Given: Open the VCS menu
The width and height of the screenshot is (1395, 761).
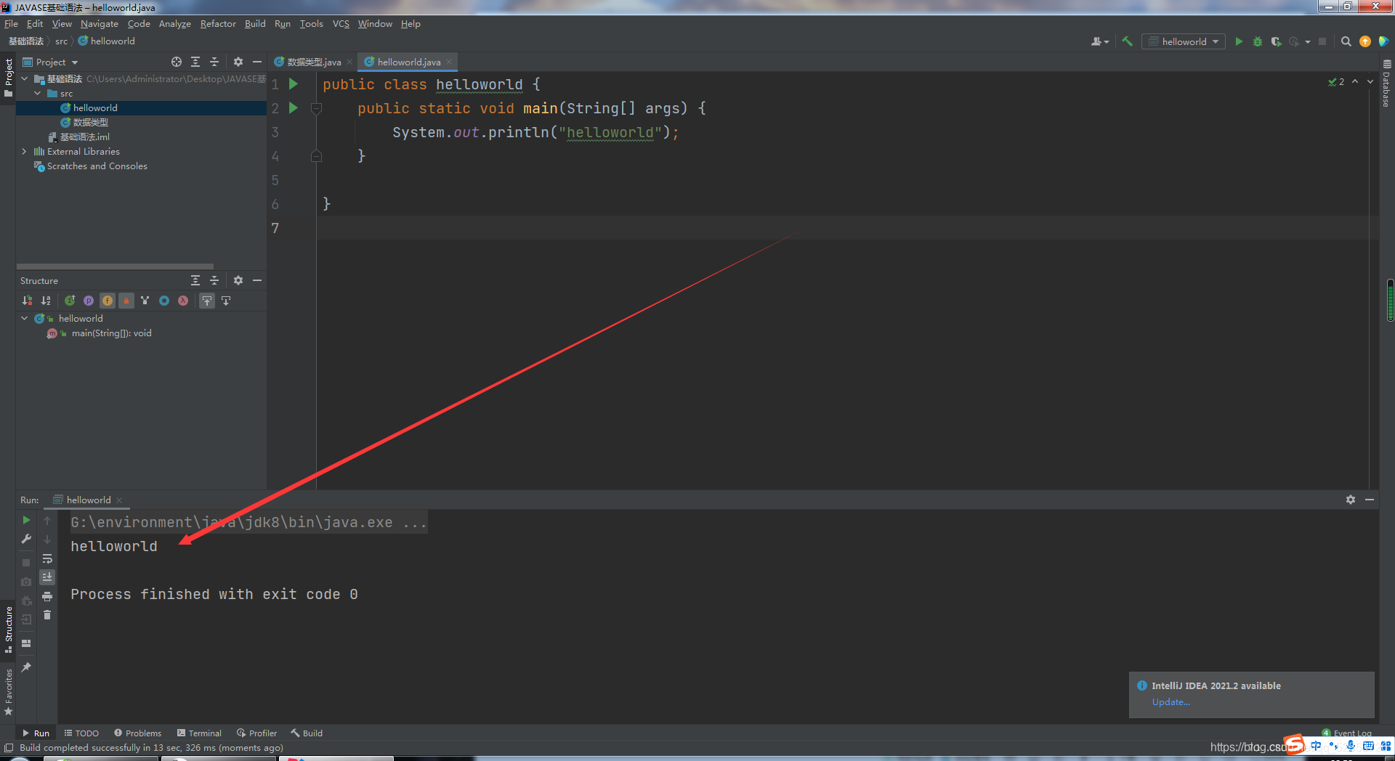Looking at the screenshot, I should [x=340, y=23].
